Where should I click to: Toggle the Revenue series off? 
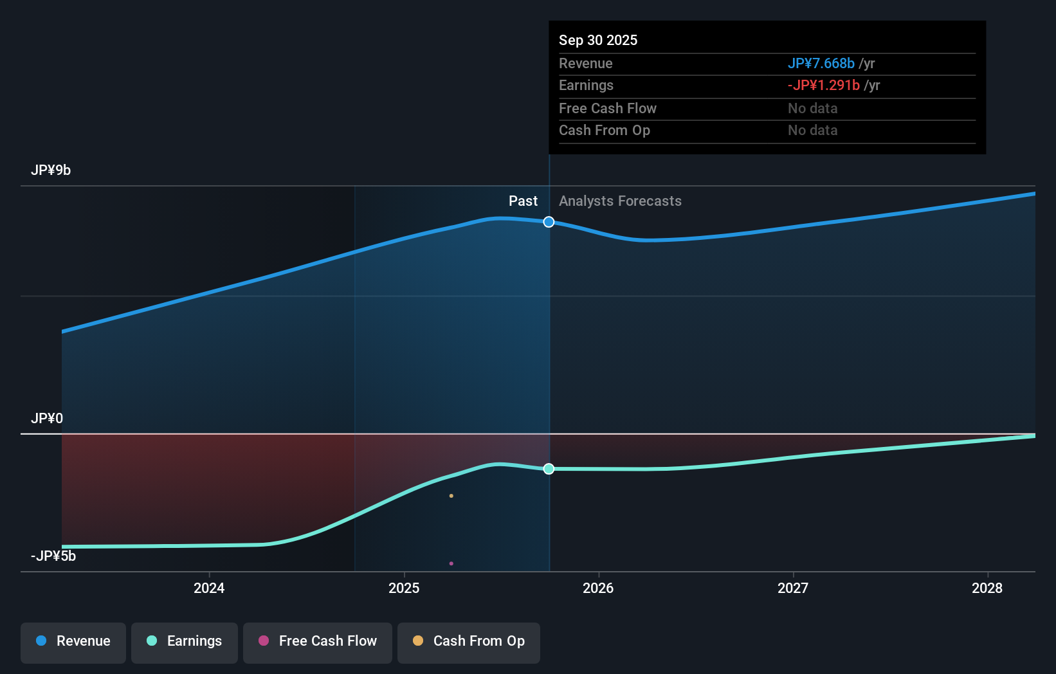click(73, 641)
